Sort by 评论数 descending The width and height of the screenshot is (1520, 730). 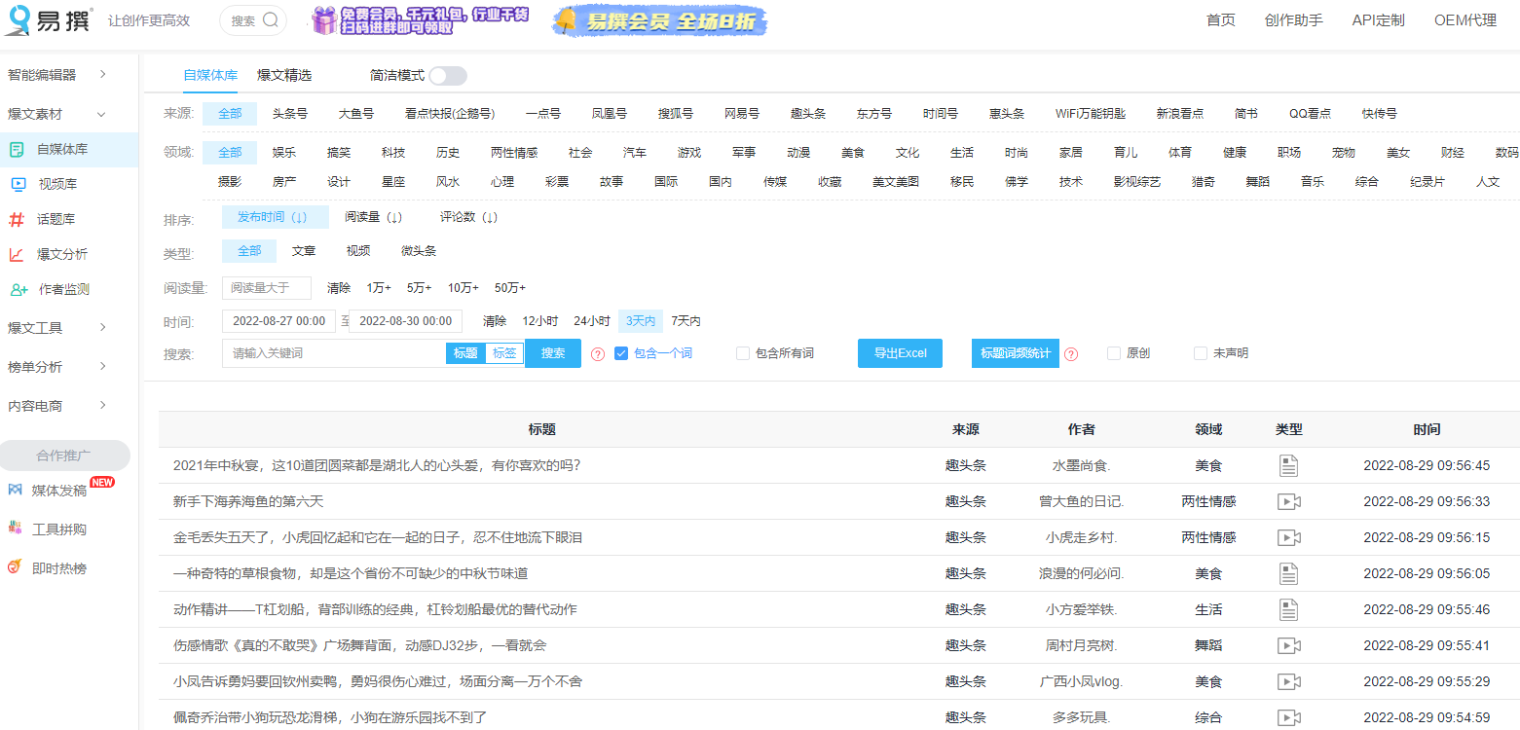point(468,217)
